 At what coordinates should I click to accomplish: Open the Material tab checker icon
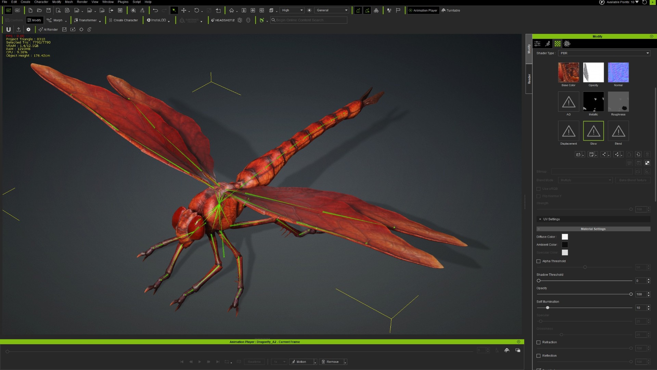[x=558, y=44]
